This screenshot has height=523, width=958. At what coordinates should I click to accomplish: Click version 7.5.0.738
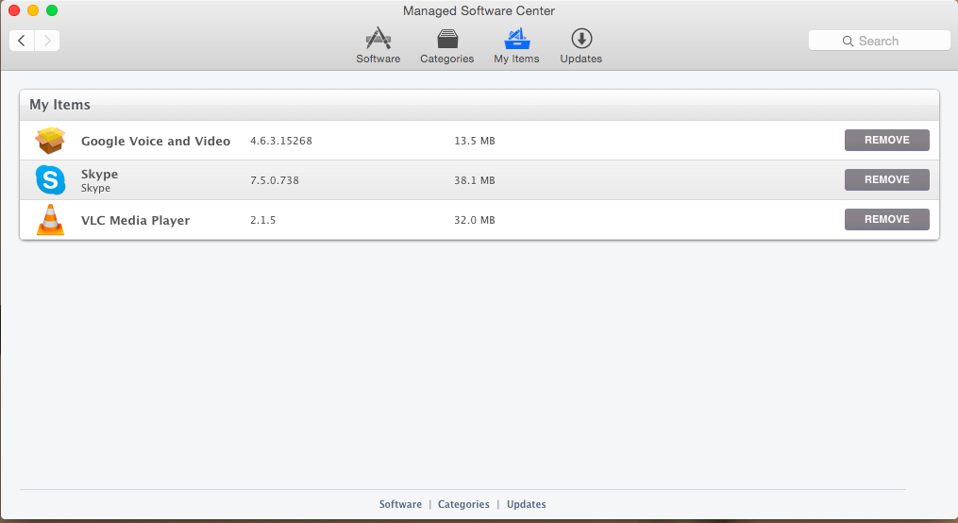pyautogui.click(x=275, y=180)
